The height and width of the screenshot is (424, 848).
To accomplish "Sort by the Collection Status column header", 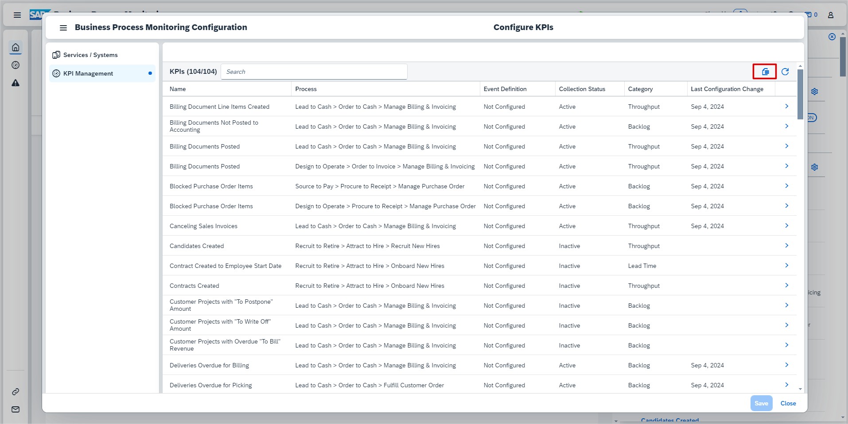I will click(x=582, y=89).
